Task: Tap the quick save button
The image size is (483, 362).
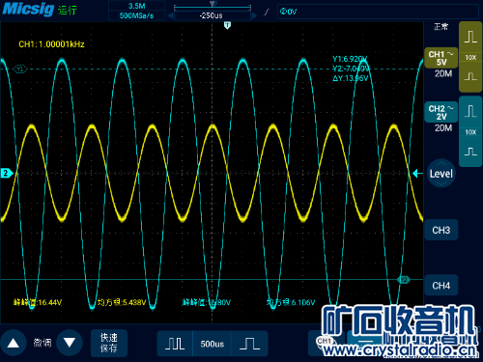Action: pos(109,343)
